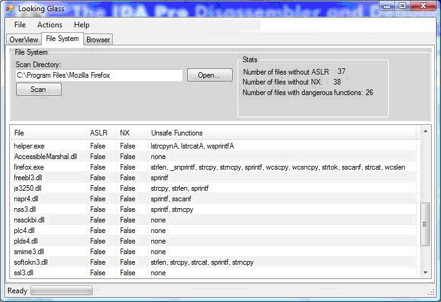Click the ASLR False value for firefox.exe
The height and width of the screenshot is (302, 441).
(x=98, y=167)
